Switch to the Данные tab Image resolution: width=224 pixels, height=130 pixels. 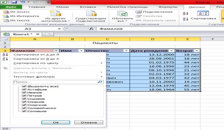[197, 7]
